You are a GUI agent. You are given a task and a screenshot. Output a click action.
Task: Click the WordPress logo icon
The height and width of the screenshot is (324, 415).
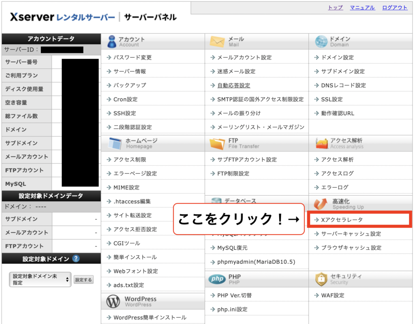click(x=113, y=301)
